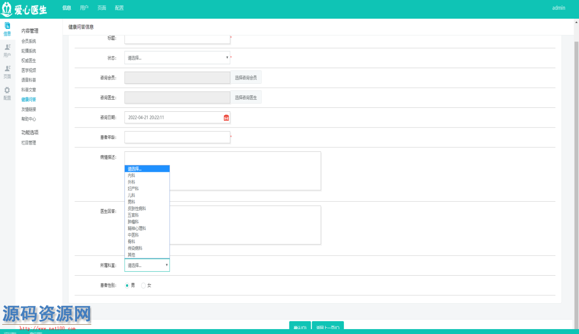Choose 传染病科 from the department list
The height and width of the screenshot is (334, 579).
(x=147, y=248)
